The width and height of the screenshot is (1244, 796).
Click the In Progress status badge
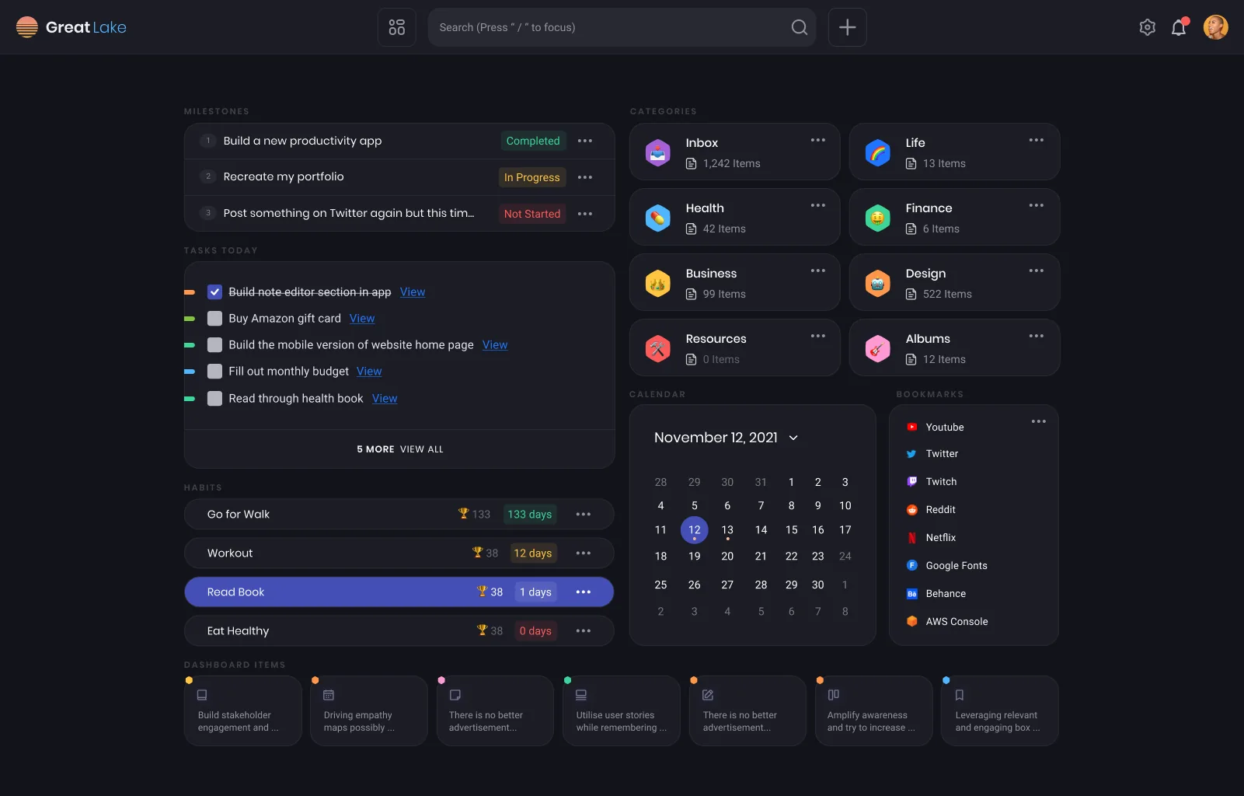click(532, 177)
